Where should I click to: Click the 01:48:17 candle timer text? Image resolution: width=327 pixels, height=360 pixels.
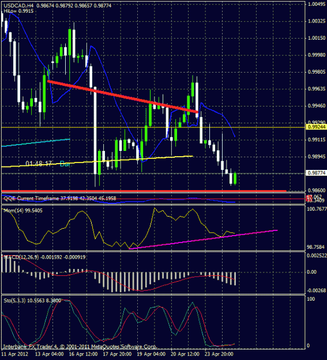click(39, 164)
